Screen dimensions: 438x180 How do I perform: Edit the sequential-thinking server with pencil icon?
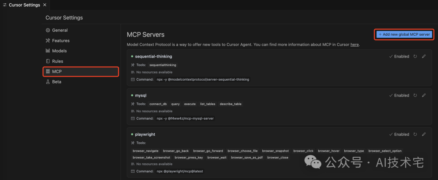pos(424,56)
